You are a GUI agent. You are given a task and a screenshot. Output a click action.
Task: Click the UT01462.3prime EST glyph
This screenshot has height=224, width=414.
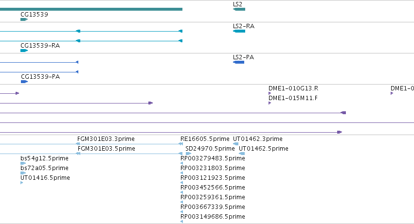tap(236, 144)
